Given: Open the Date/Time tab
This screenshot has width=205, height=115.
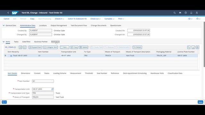Looking at the screenshot, I should click(x=26, y=42).
